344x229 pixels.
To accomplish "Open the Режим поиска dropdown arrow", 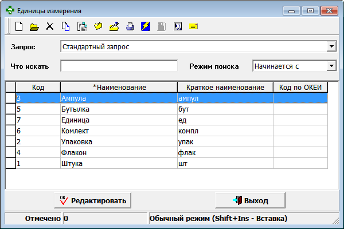I will 331,66.
